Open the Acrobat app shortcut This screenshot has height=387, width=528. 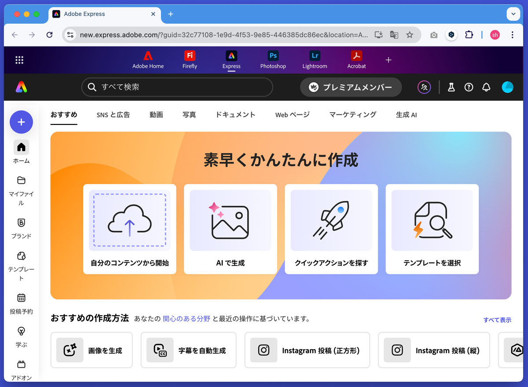point(356,60)
